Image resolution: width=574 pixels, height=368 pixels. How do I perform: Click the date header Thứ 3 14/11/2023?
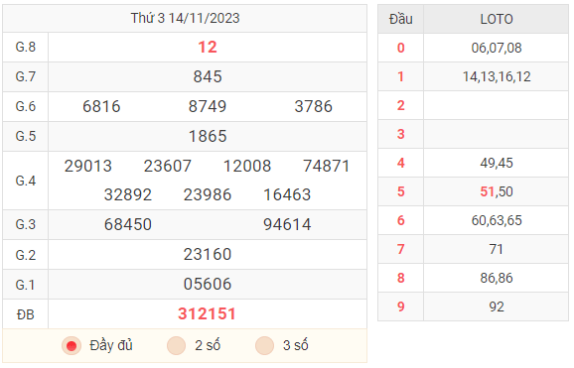[x=186, y=18]
